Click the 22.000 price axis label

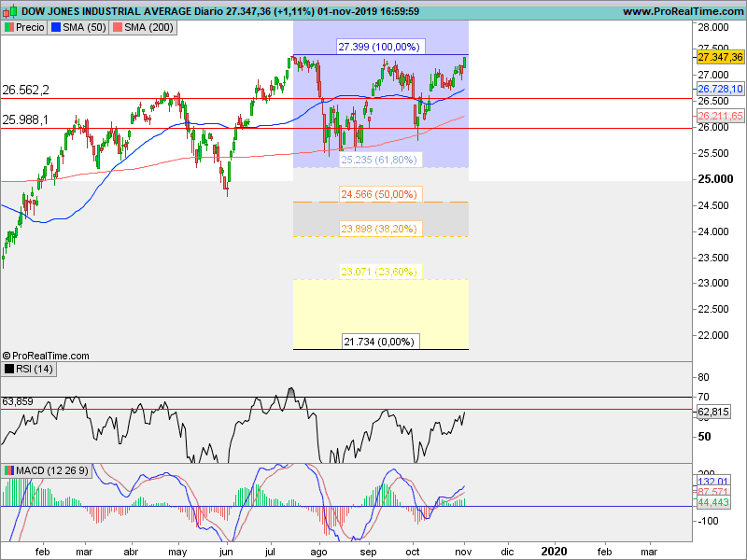[x=713, y=335]
